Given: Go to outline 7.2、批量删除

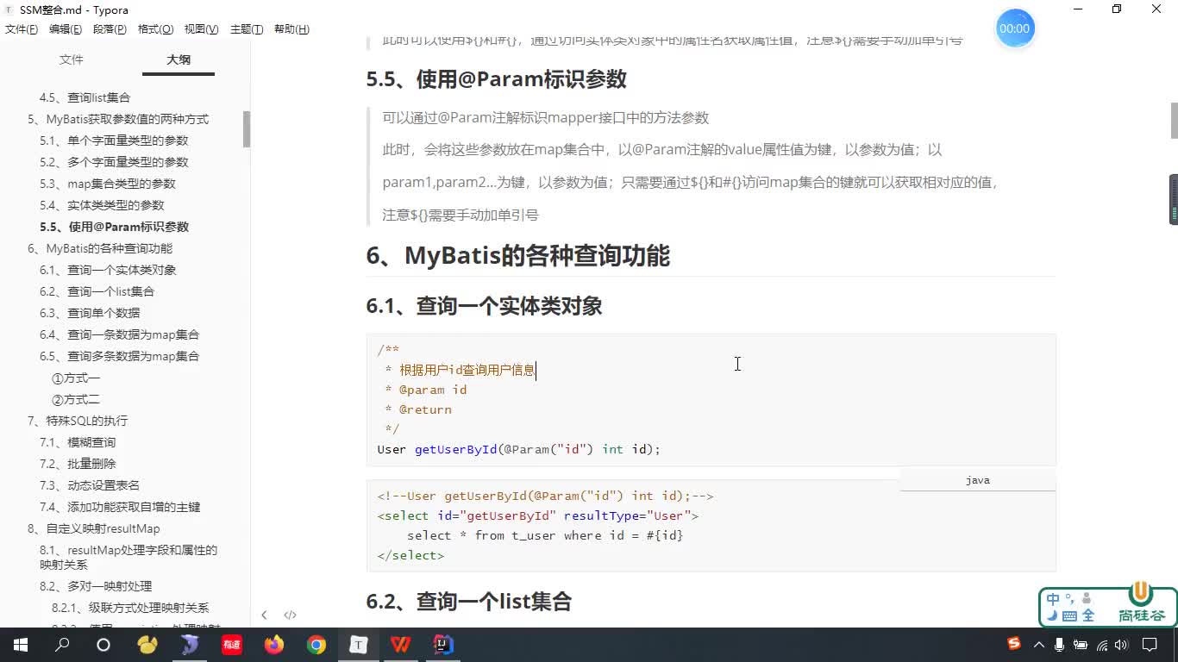Looking at the screenshot, I should pos(78,464).
